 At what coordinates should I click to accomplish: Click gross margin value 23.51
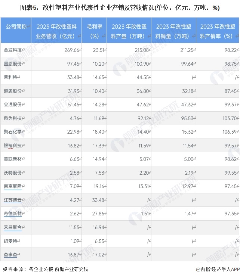pyautogui.click(x=99, y=50)
